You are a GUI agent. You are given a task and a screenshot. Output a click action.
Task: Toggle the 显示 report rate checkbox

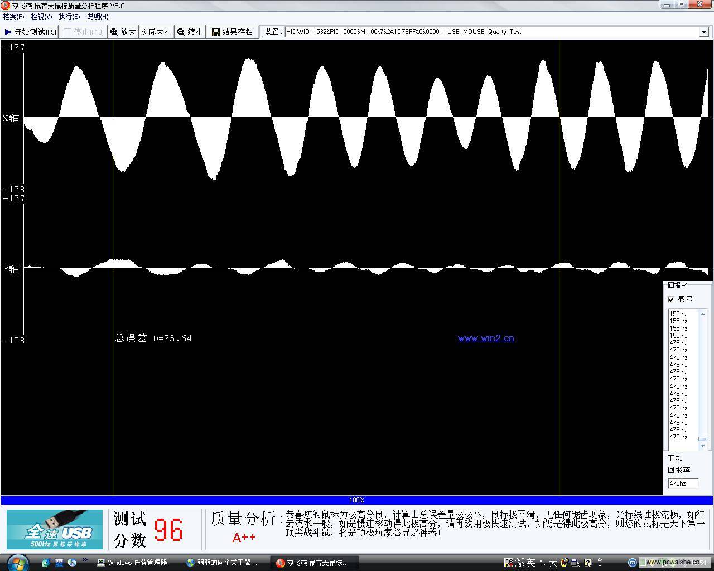click(671, 299)
